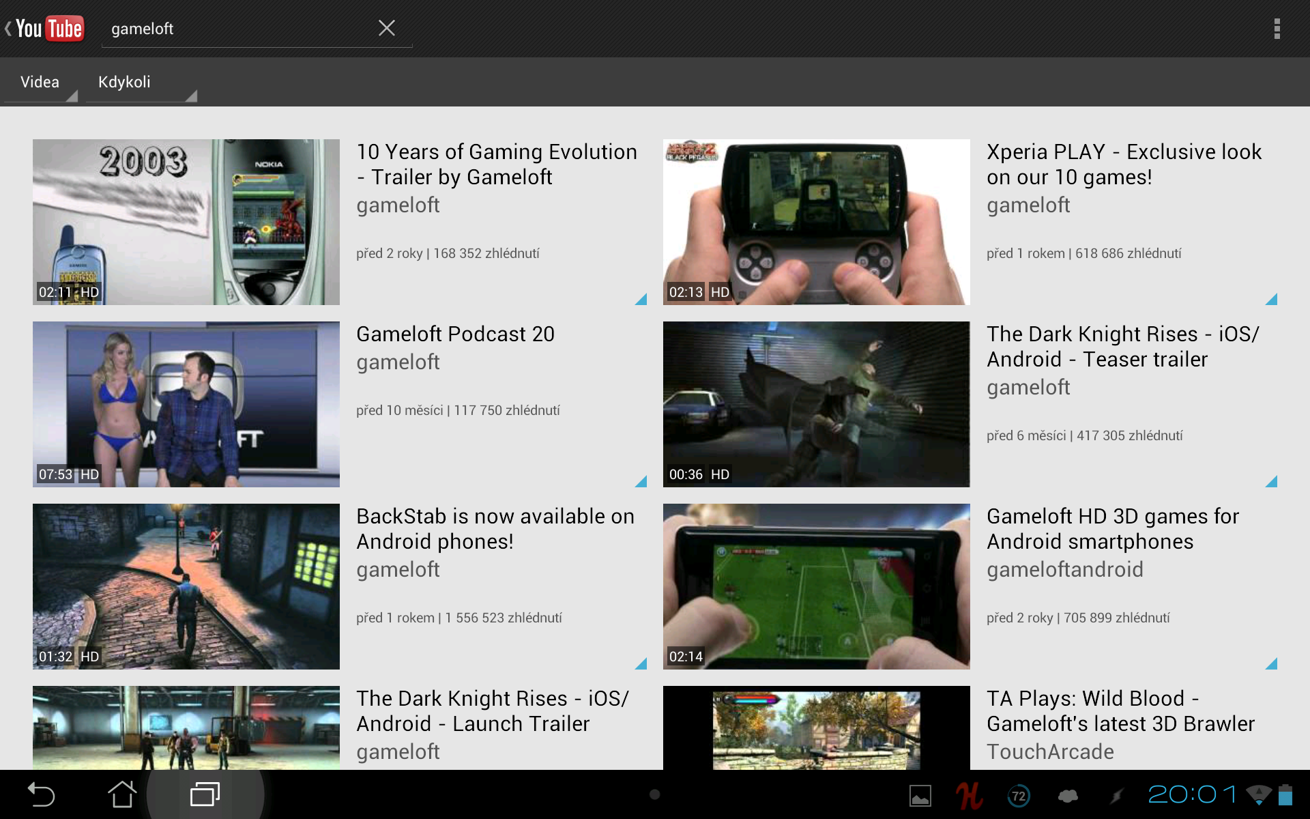
Task: Open title Gameloft HD 3D games for Android
Action: 1113,529
